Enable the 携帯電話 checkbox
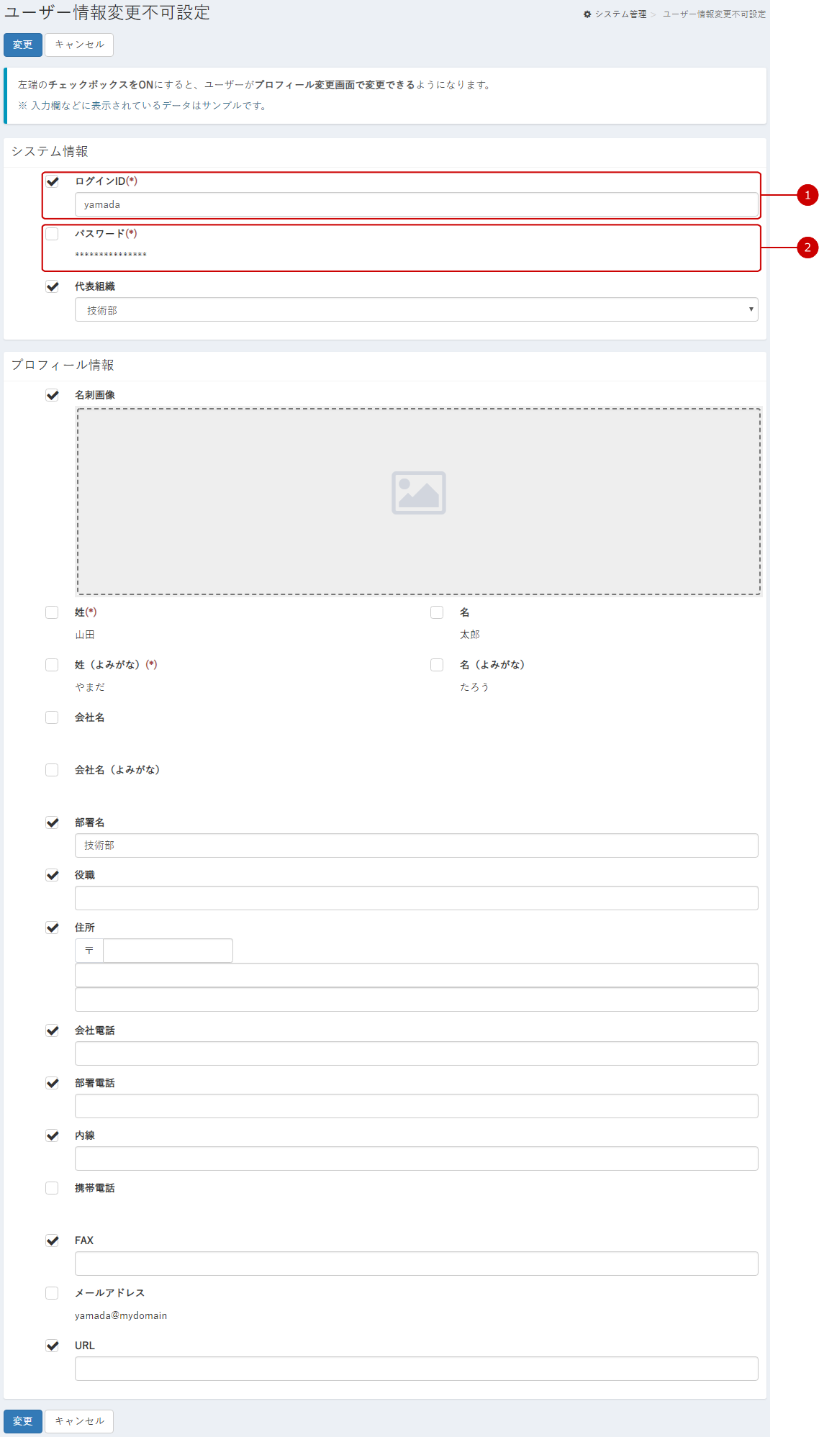Viewport: 819px width, 1437px height. point(52,1188)
